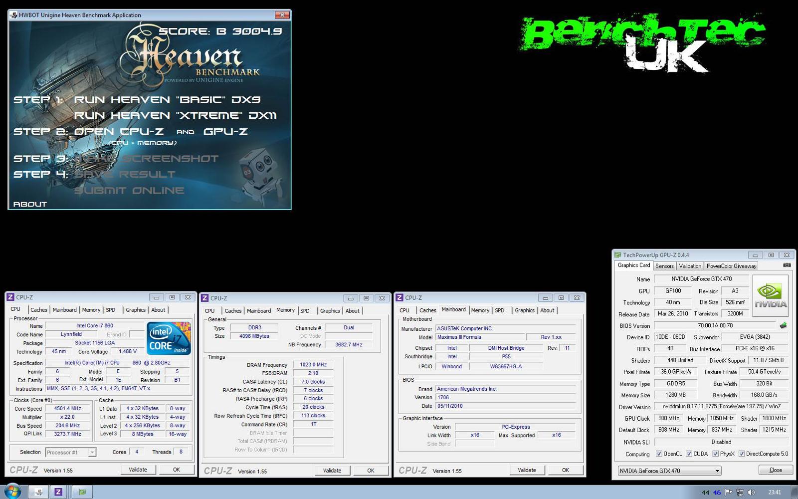
Task: Switch to Validation tab in GPU-Z
Action: [690, 266]
